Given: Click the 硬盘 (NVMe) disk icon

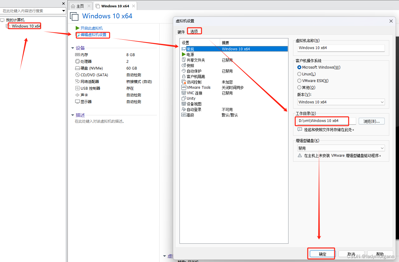Looking at the screenshot, I should coord(77,68).
